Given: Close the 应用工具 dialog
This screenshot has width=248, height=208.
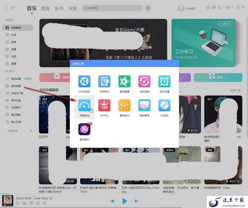Looking at the screenshot, I should coord(174,64).
